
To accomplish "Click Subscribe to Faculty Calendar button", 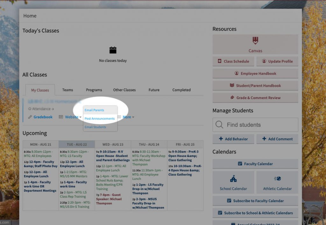I will pos(255,201).
